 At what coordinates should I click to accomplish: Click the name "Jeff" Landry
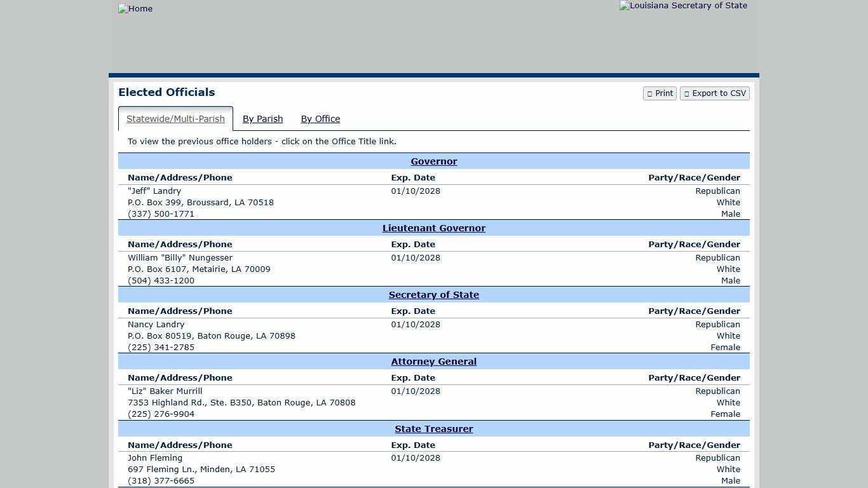point(154,191)
